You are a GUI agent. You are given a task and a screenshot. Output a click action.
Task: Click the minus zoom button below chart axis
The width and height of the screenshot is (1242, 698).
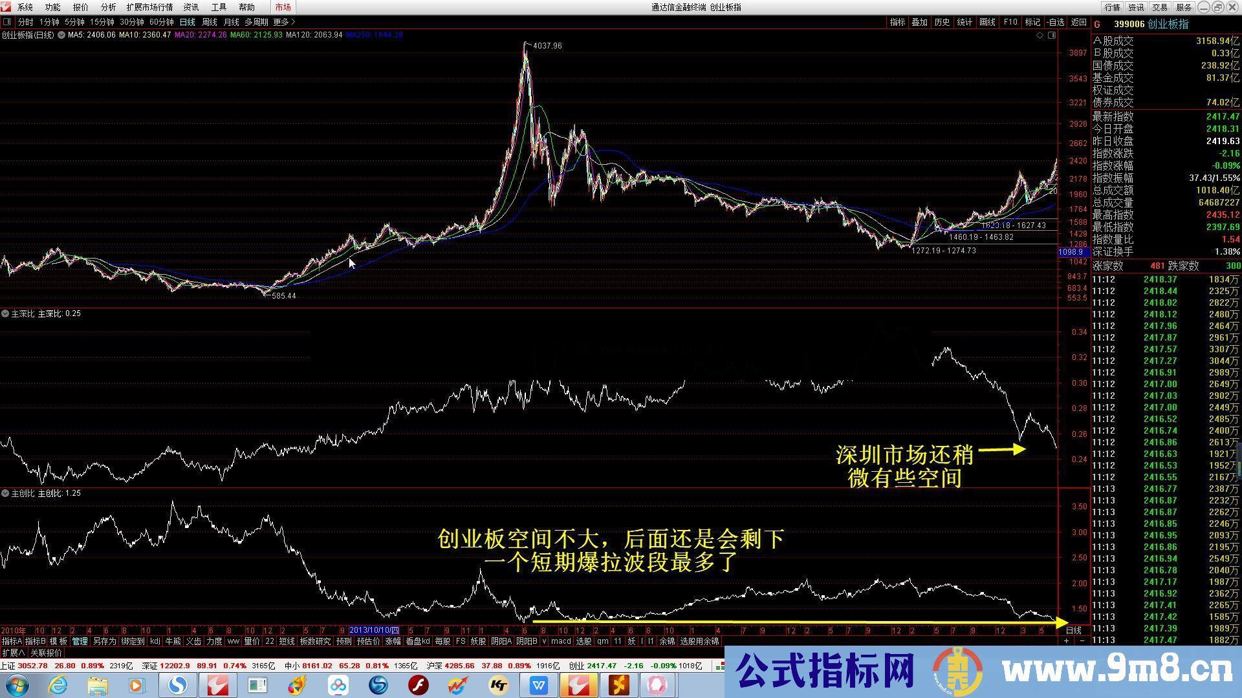(1082, 641)
